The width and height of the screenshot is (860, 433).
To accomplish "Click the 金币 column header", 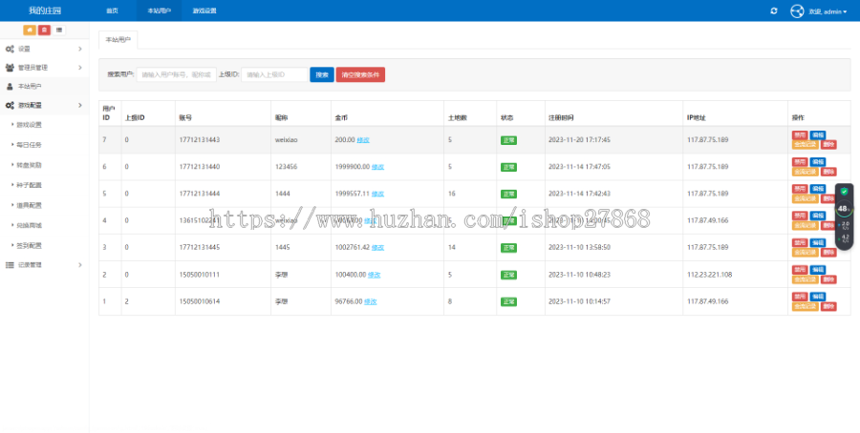I will click(340, 117).
